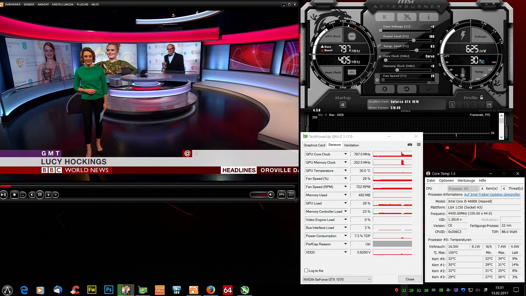
Task: Toggle the Fan Speed Auto mode
Action: point(433,82)
